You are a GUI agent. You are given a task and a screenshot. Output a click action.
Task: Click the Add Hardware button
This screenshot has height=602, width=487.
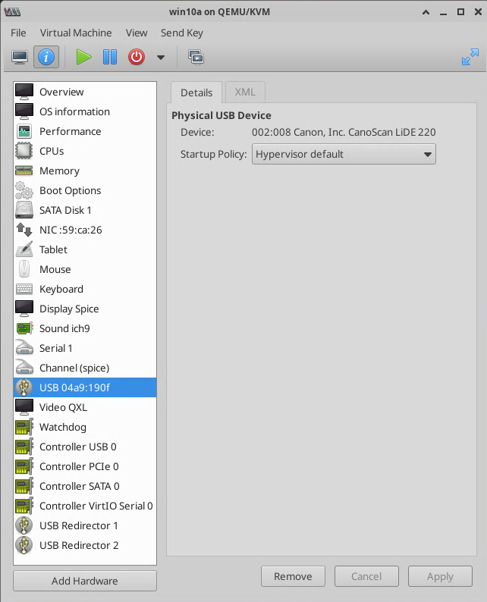(x=85, y=581)
